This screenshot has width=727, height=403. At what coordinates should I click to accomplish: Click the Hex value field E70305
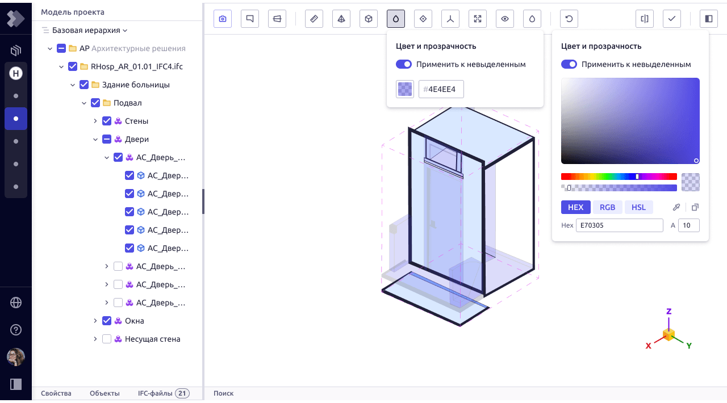point(620,225)
